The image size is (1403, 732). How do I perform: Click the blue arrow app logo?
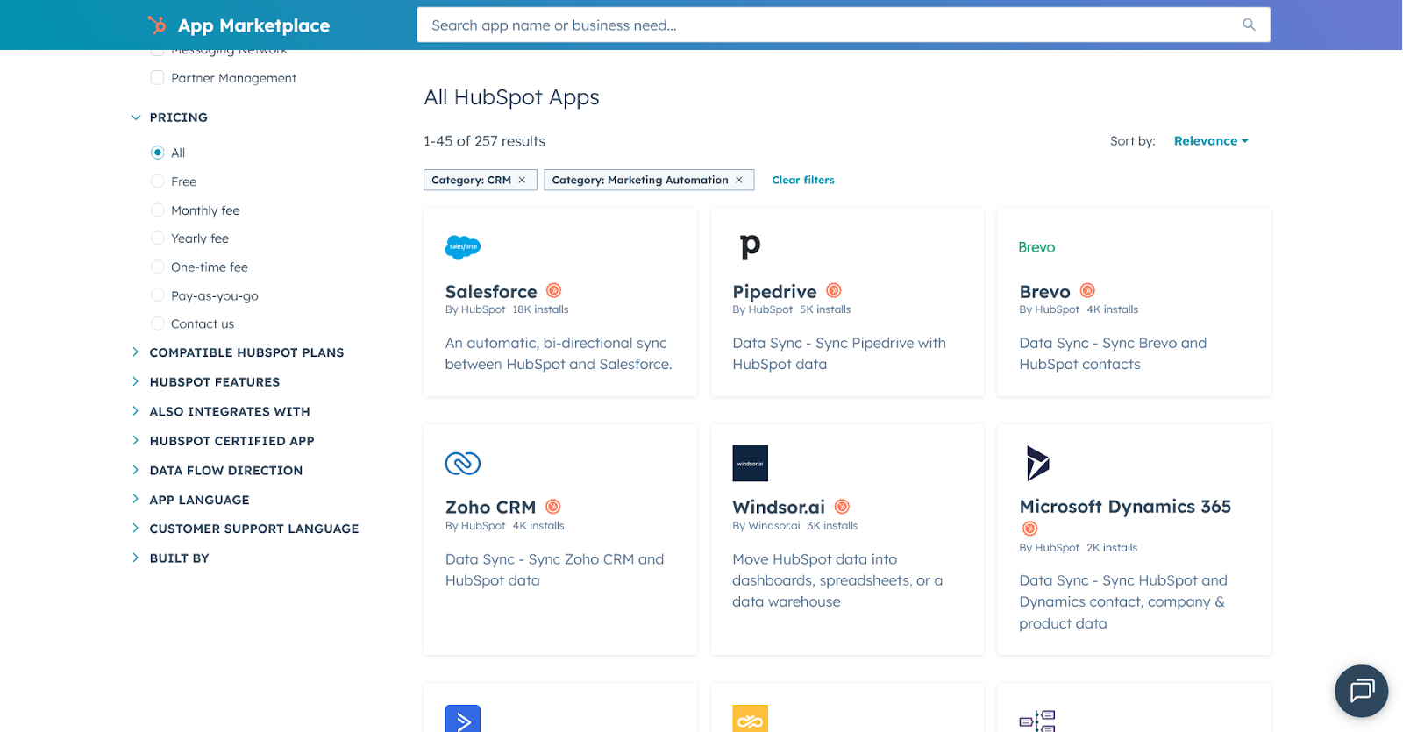click(463, 718)
